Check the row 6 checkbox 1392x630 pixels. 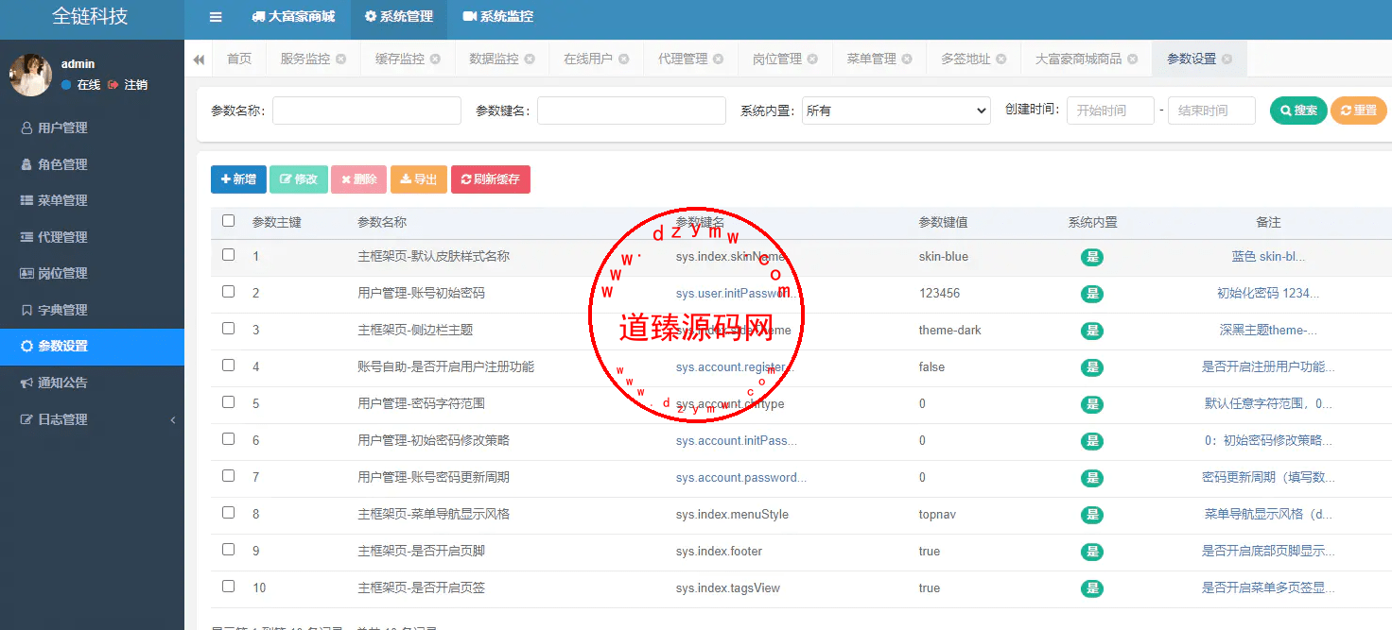click(228, 439)
